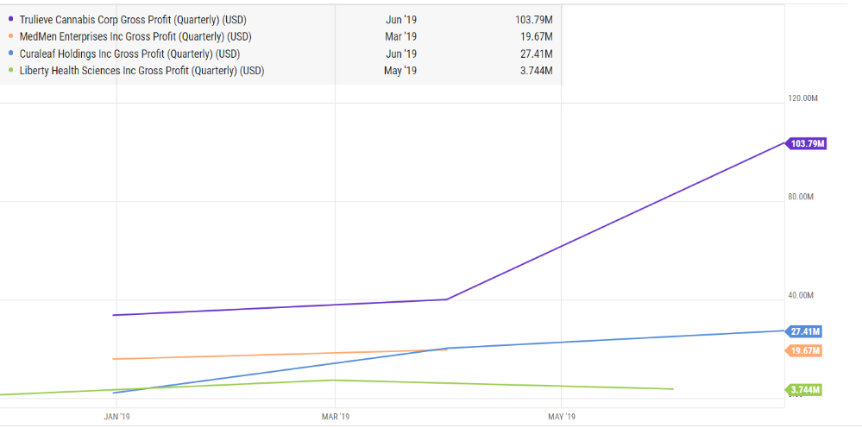
Task: Click the MAR '19 x-axis label
Action: 336,417
